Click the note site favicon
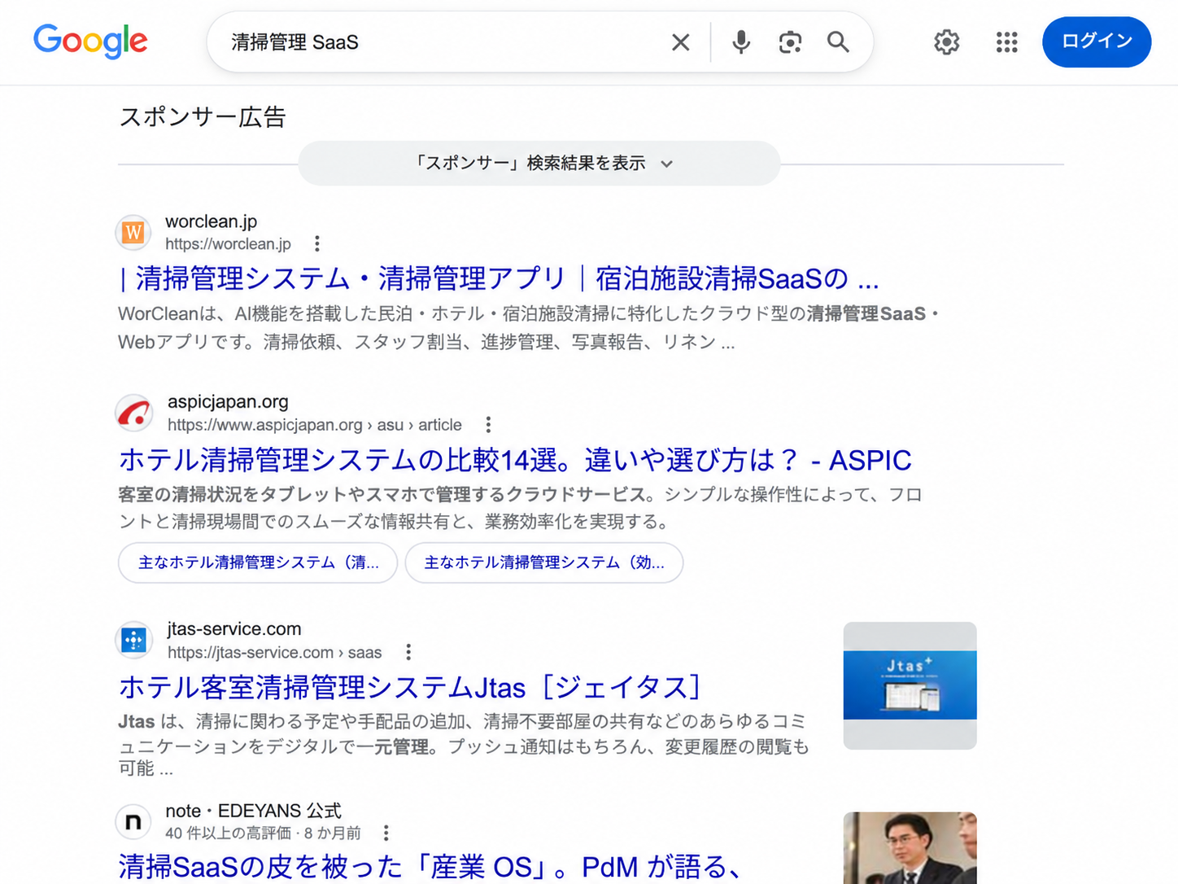Viewport: 1178px width, 884px height. click(133, 822)
